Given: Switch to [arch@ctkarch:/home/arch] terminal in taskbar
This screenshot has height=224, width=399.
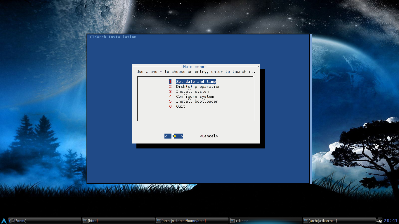Looking at the screenshot, I should click(192, 220).
